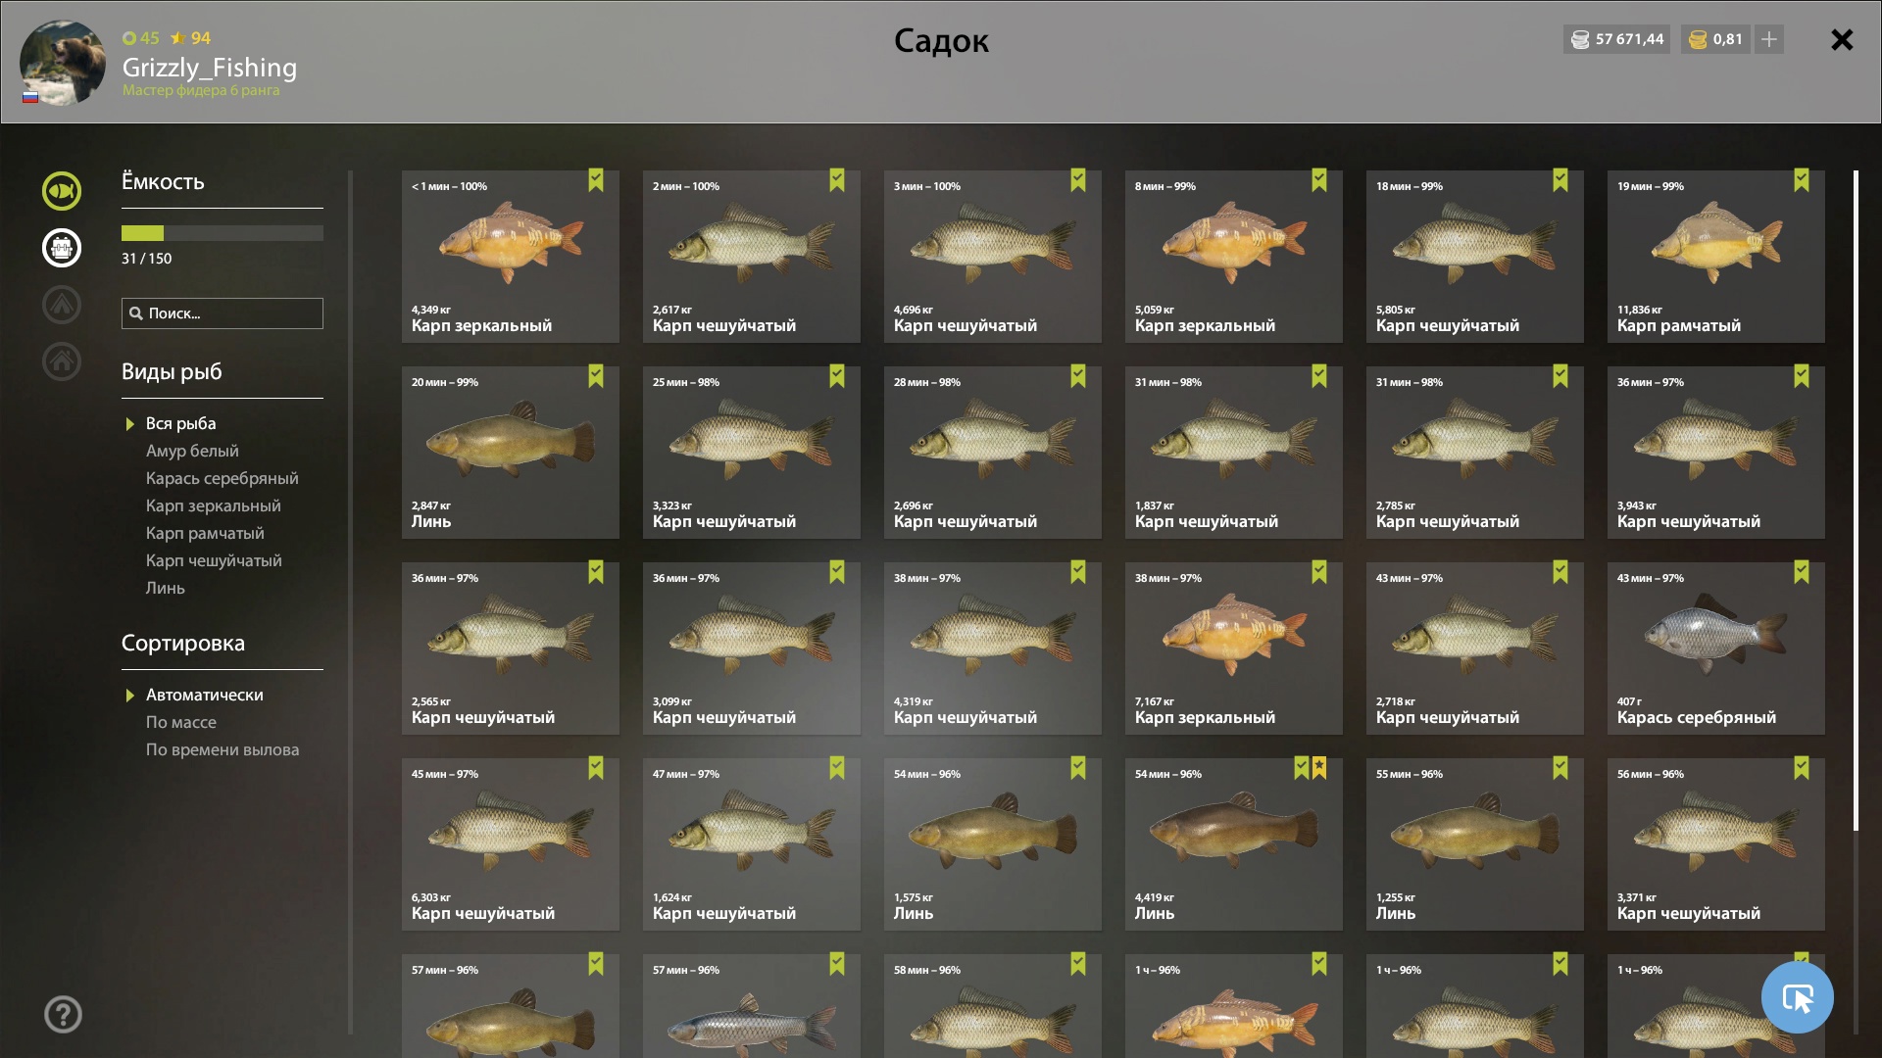
Task: Click the silver coins balance icon
Action: point(1580,39)
